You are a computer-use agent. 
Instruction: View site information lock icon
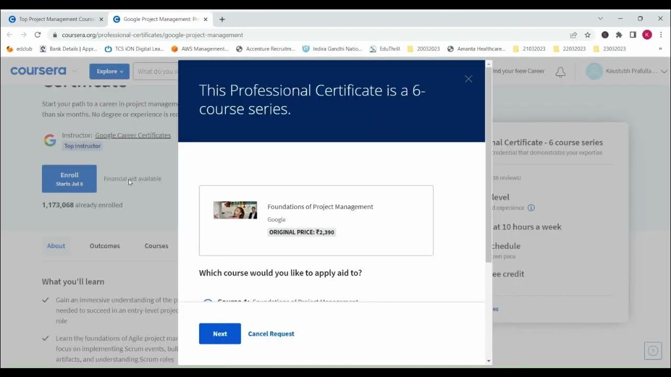55,35
